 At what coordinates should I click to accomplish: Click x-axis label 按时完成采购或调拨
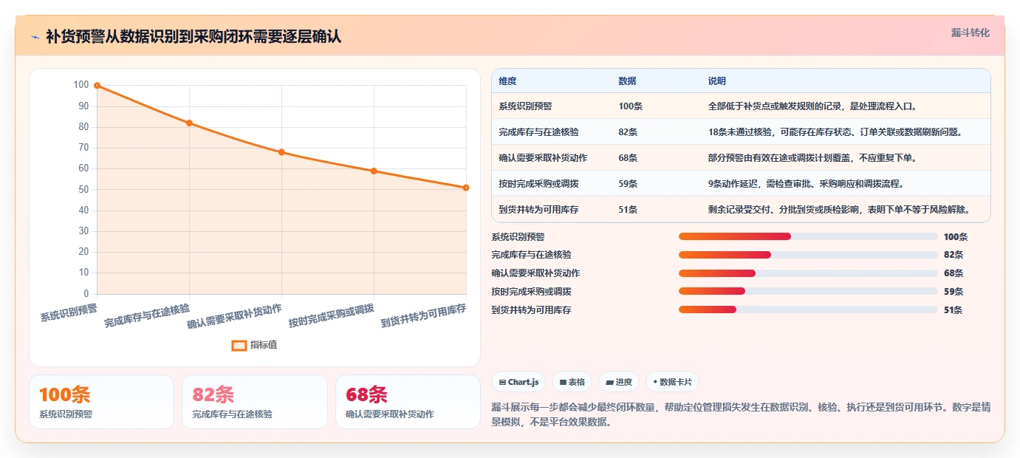[x=331, y=315]
